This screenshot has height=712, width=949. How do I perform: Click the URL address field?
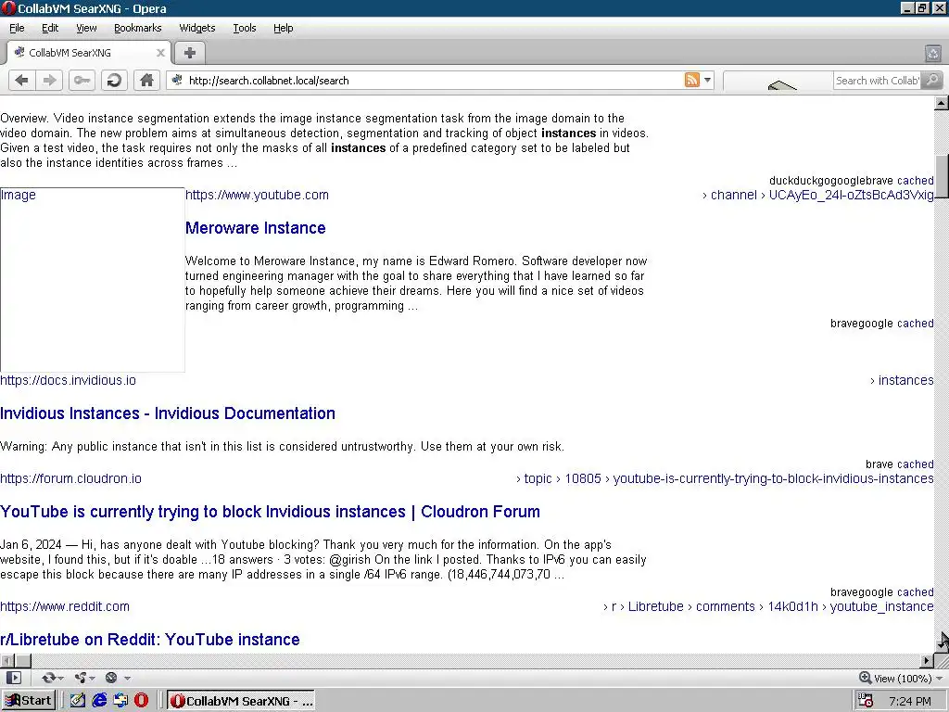coord(433,81)
